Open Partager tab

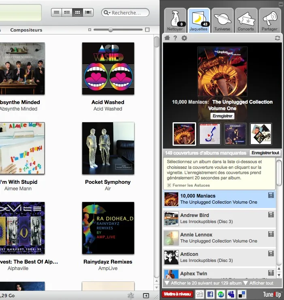[270, 20]
